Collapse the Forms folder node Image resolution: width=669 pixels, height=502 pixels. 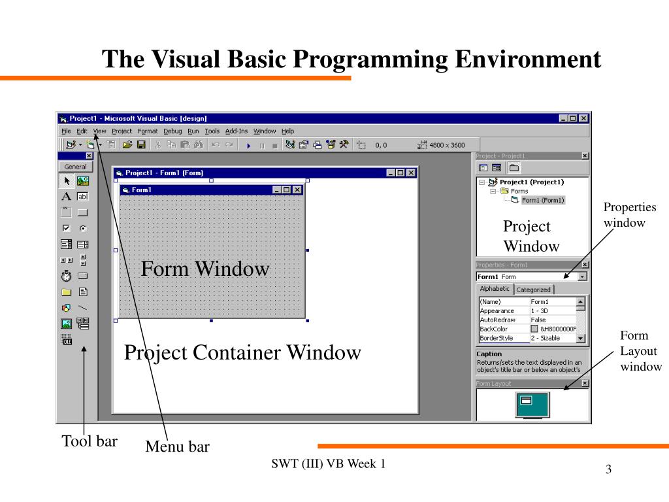pos(493,192)
